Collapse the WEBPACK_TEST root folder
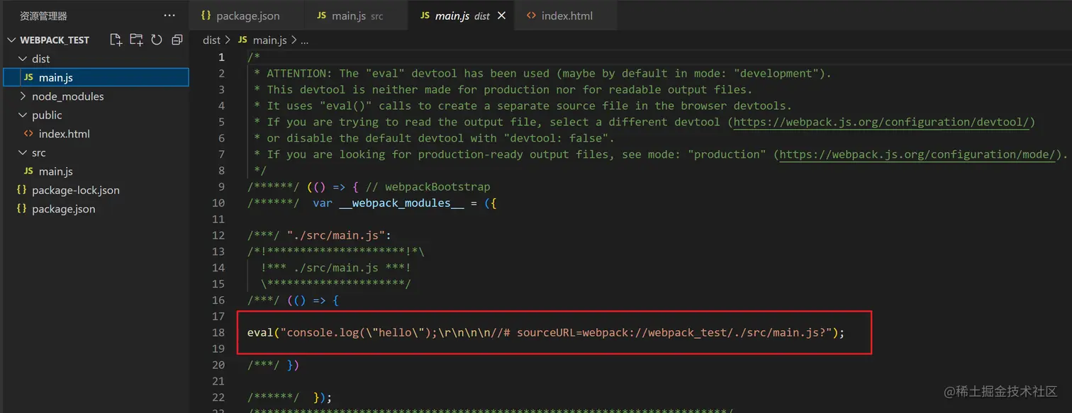This screenshot has height=413, width=1072. tap(12, 40)
